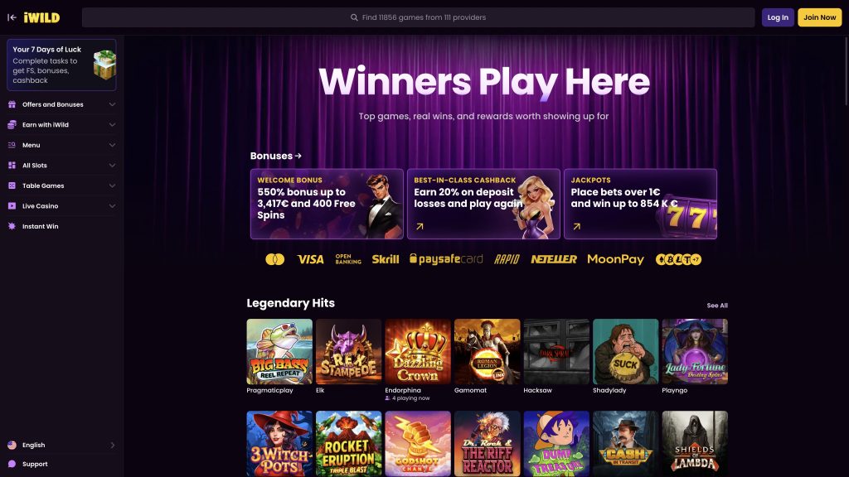Image resolution: width=849 pixels, height=477 pixels.
Task: Click the Live Casino play icon
Action: pyautogui.click(x=12, y=206)
